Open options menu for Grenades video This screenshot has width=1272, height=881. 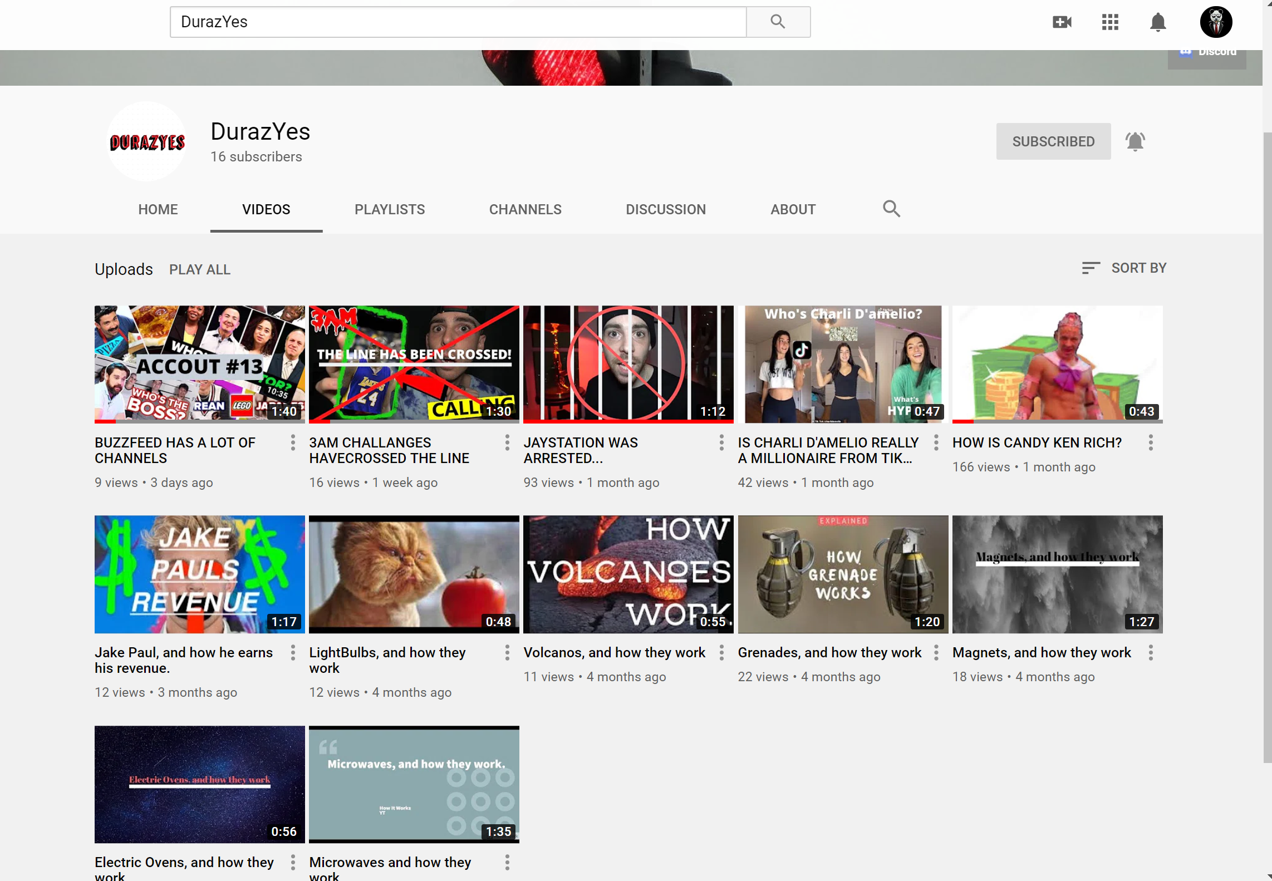point(936,652)
